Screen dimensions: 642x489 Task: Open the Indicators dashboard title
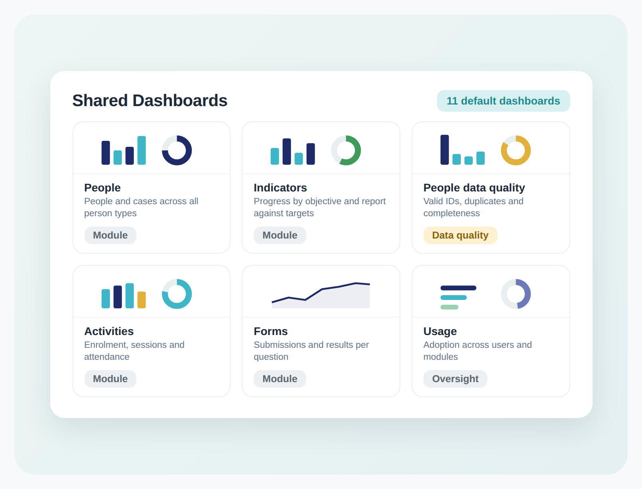pyautogui.click(x=280, y=188)
